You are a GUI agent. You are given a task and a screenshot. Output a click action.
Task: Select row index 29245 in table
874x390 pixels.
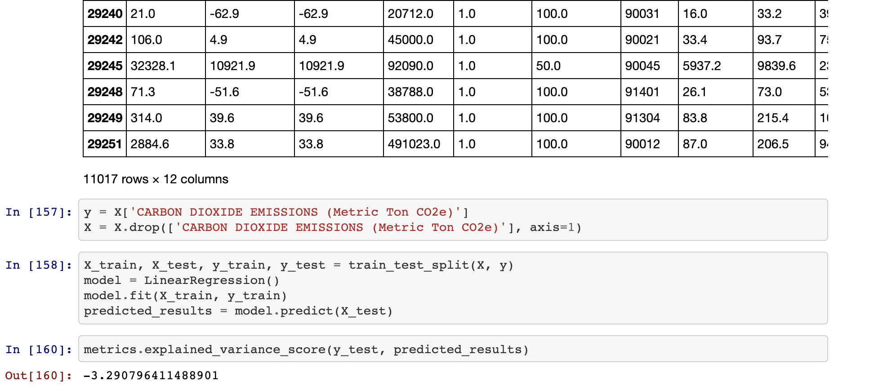point(105,66)
